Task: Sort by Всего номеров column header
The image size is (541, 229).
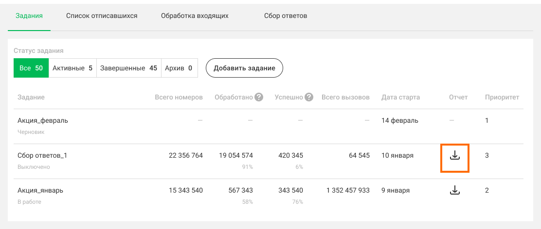Action: (179, 98)
